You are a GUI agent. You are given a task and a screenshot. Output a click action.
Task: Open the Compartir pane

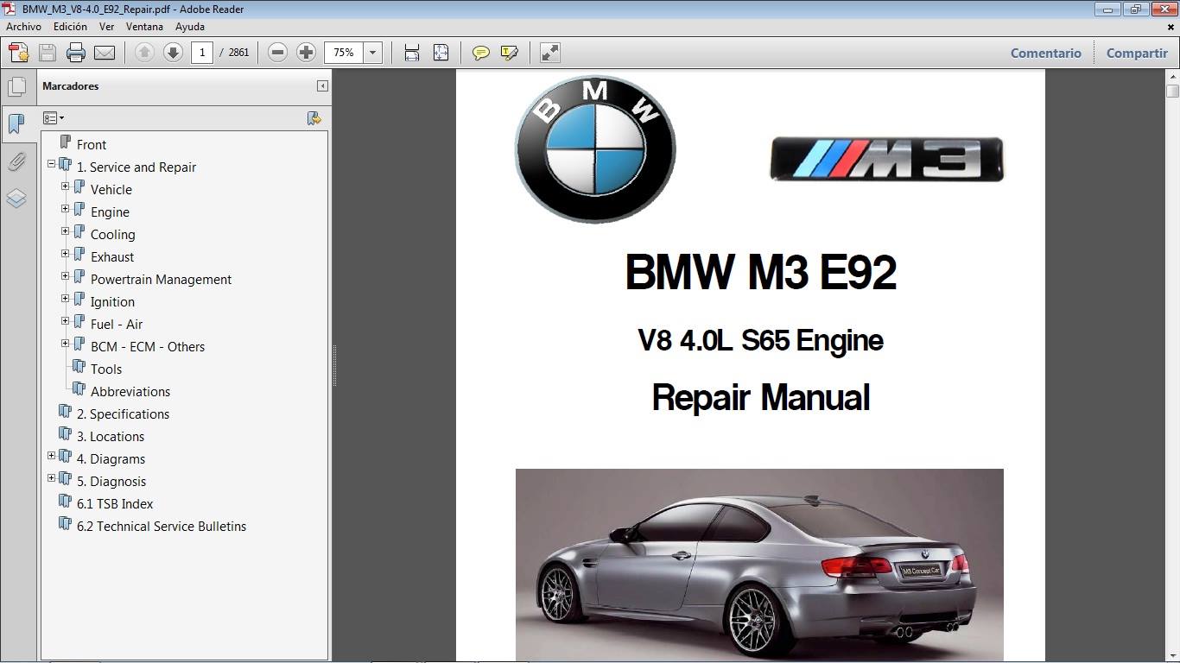pyautogui.click(x=1137, y=53)
